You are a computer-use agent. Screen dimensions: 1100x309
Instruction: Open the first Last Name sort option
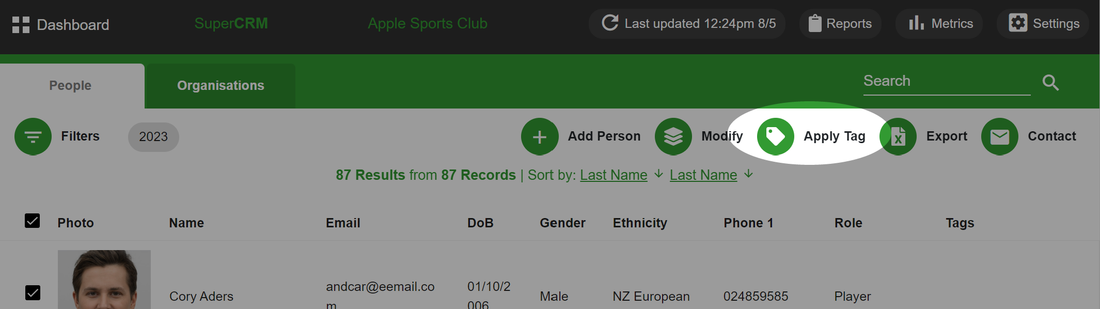coord(614,175)
